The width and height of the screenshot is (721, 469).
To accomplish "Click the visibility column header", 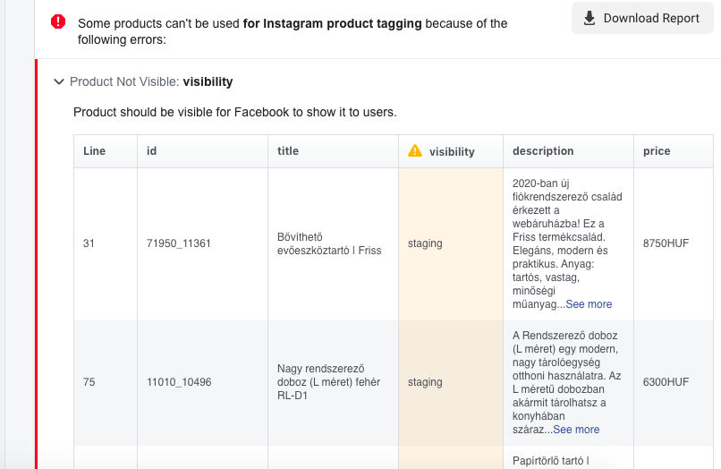I will pos(451,151).
